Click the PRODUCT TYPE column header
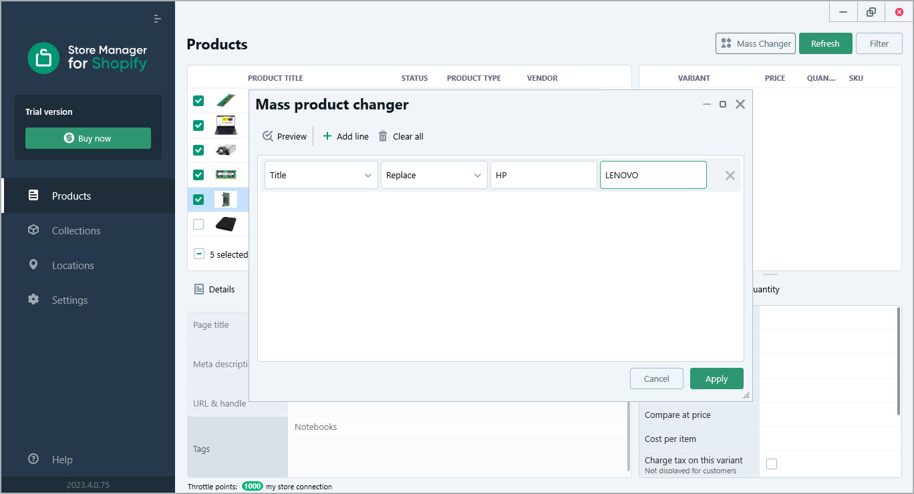The width and height of the screenshot is (914, 494). (474, 78)
